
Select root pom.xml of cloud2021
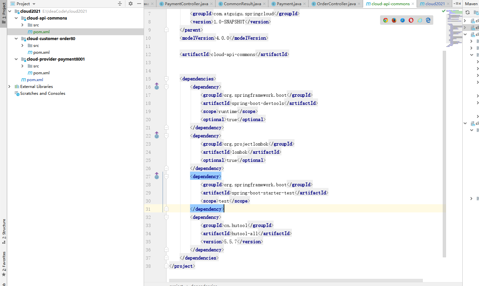pos(35,79)
